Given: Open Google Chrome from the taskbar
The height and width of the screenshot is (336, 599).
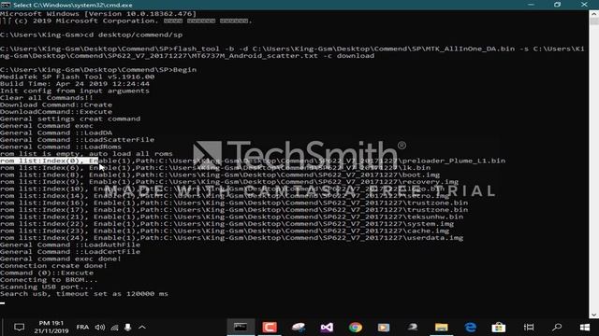Looking at the screenshot, I should tap(356, 328).
